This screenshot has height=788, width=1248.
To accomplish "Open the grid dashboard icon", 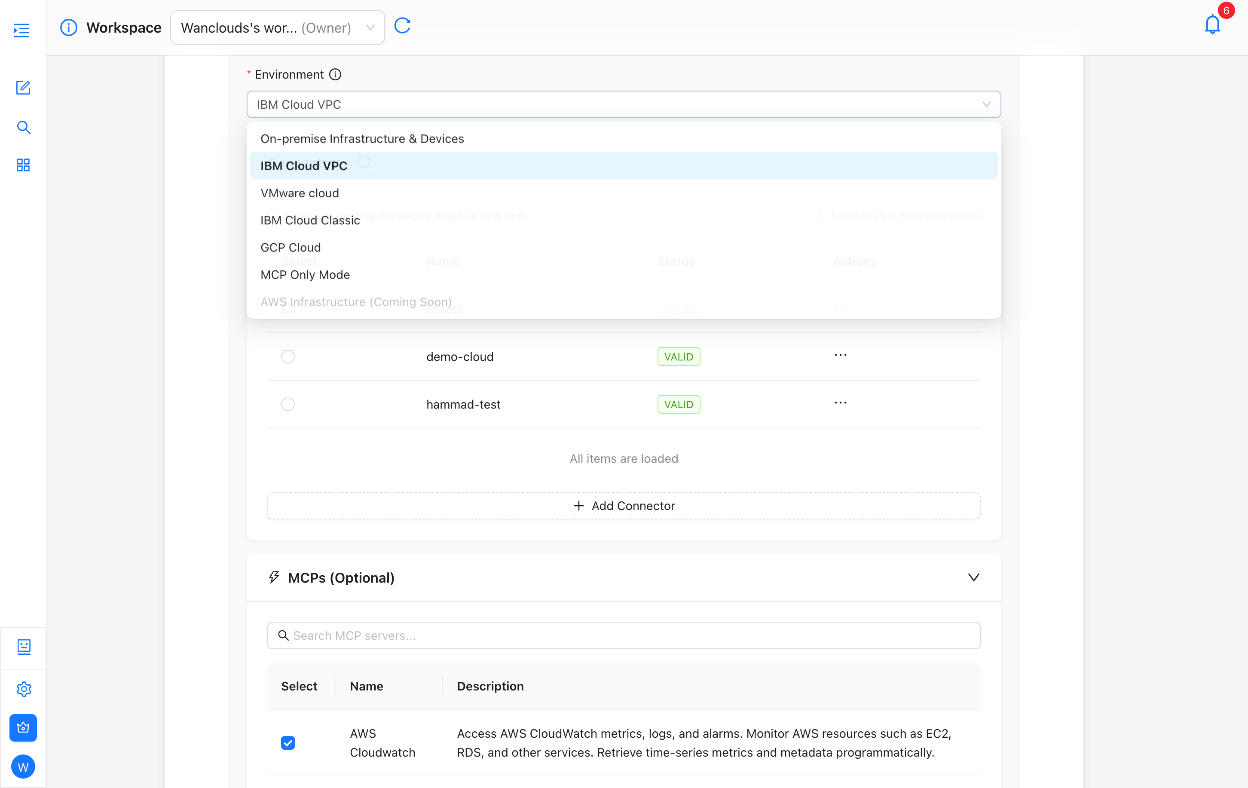I will (23, 165).
